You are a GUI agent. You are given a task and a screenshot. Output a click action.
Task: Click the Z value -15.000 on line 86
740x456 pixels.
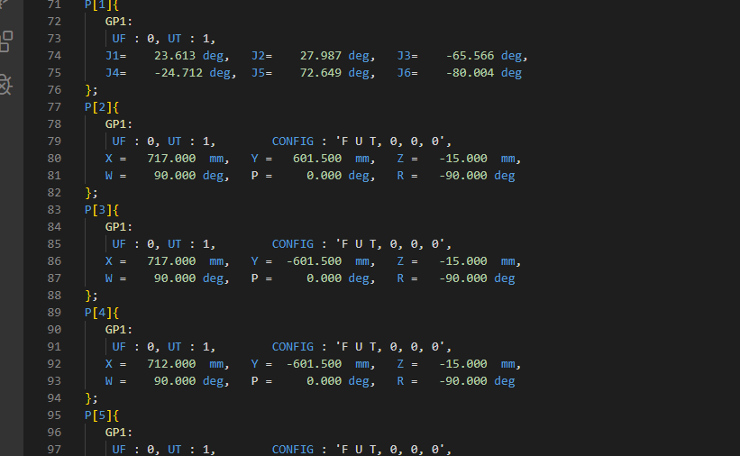tap(463, 261)
